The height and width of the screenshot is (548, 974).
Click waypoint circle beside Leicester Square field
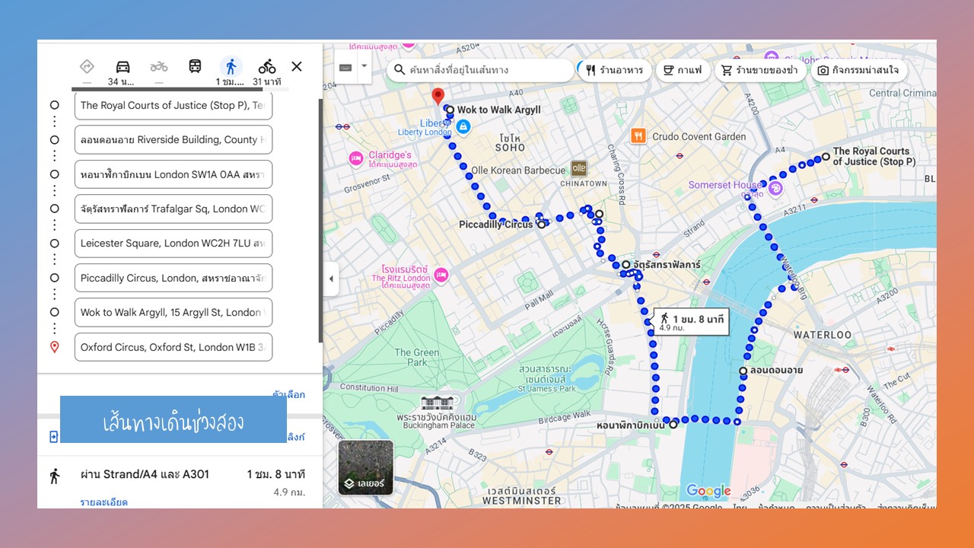tap(54, 244)
